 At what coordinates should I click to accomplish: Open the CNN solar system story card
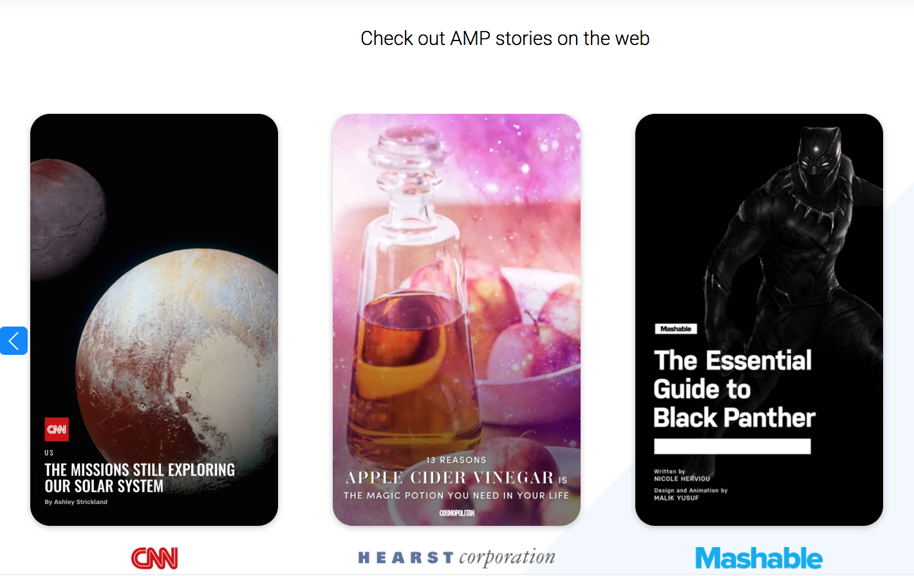tap(154, 319)
